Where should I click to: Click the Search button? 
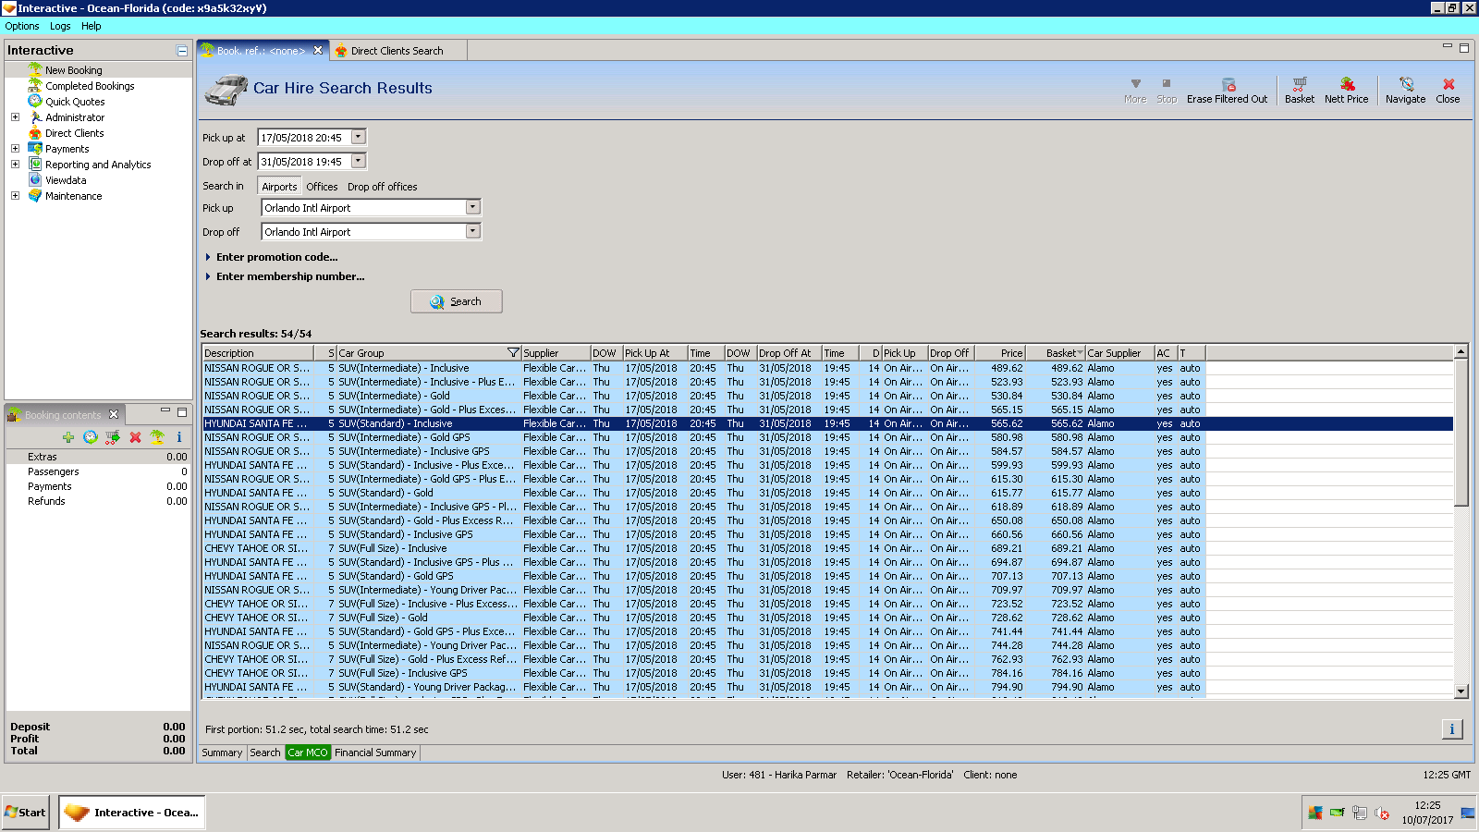[x=457, y=301]
